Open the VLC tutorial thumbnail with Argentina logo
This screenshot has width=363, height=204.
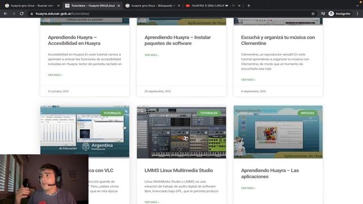pyautogui.click(x=85, y=132)
